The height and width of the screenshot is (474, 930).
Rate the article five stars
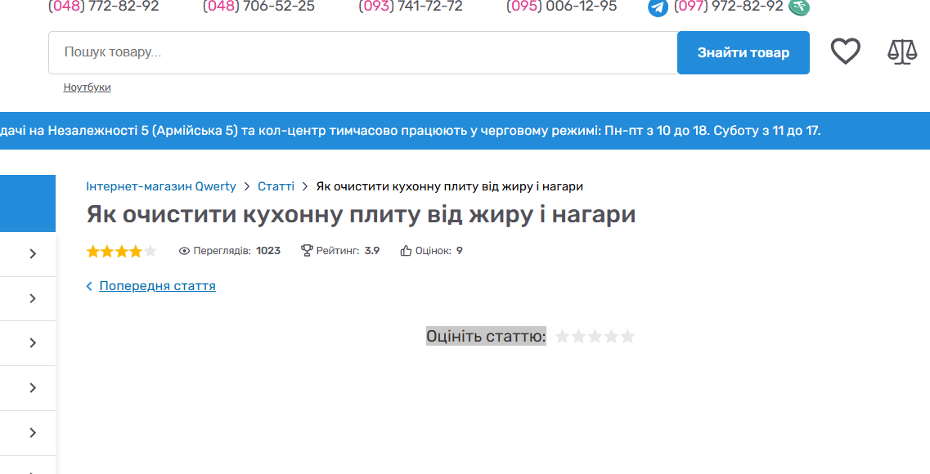point(627,337)
